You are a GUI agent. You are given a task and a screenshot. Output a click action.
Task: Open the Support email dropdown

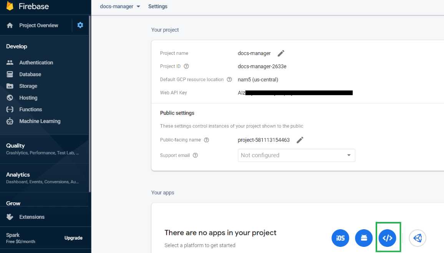296,155
